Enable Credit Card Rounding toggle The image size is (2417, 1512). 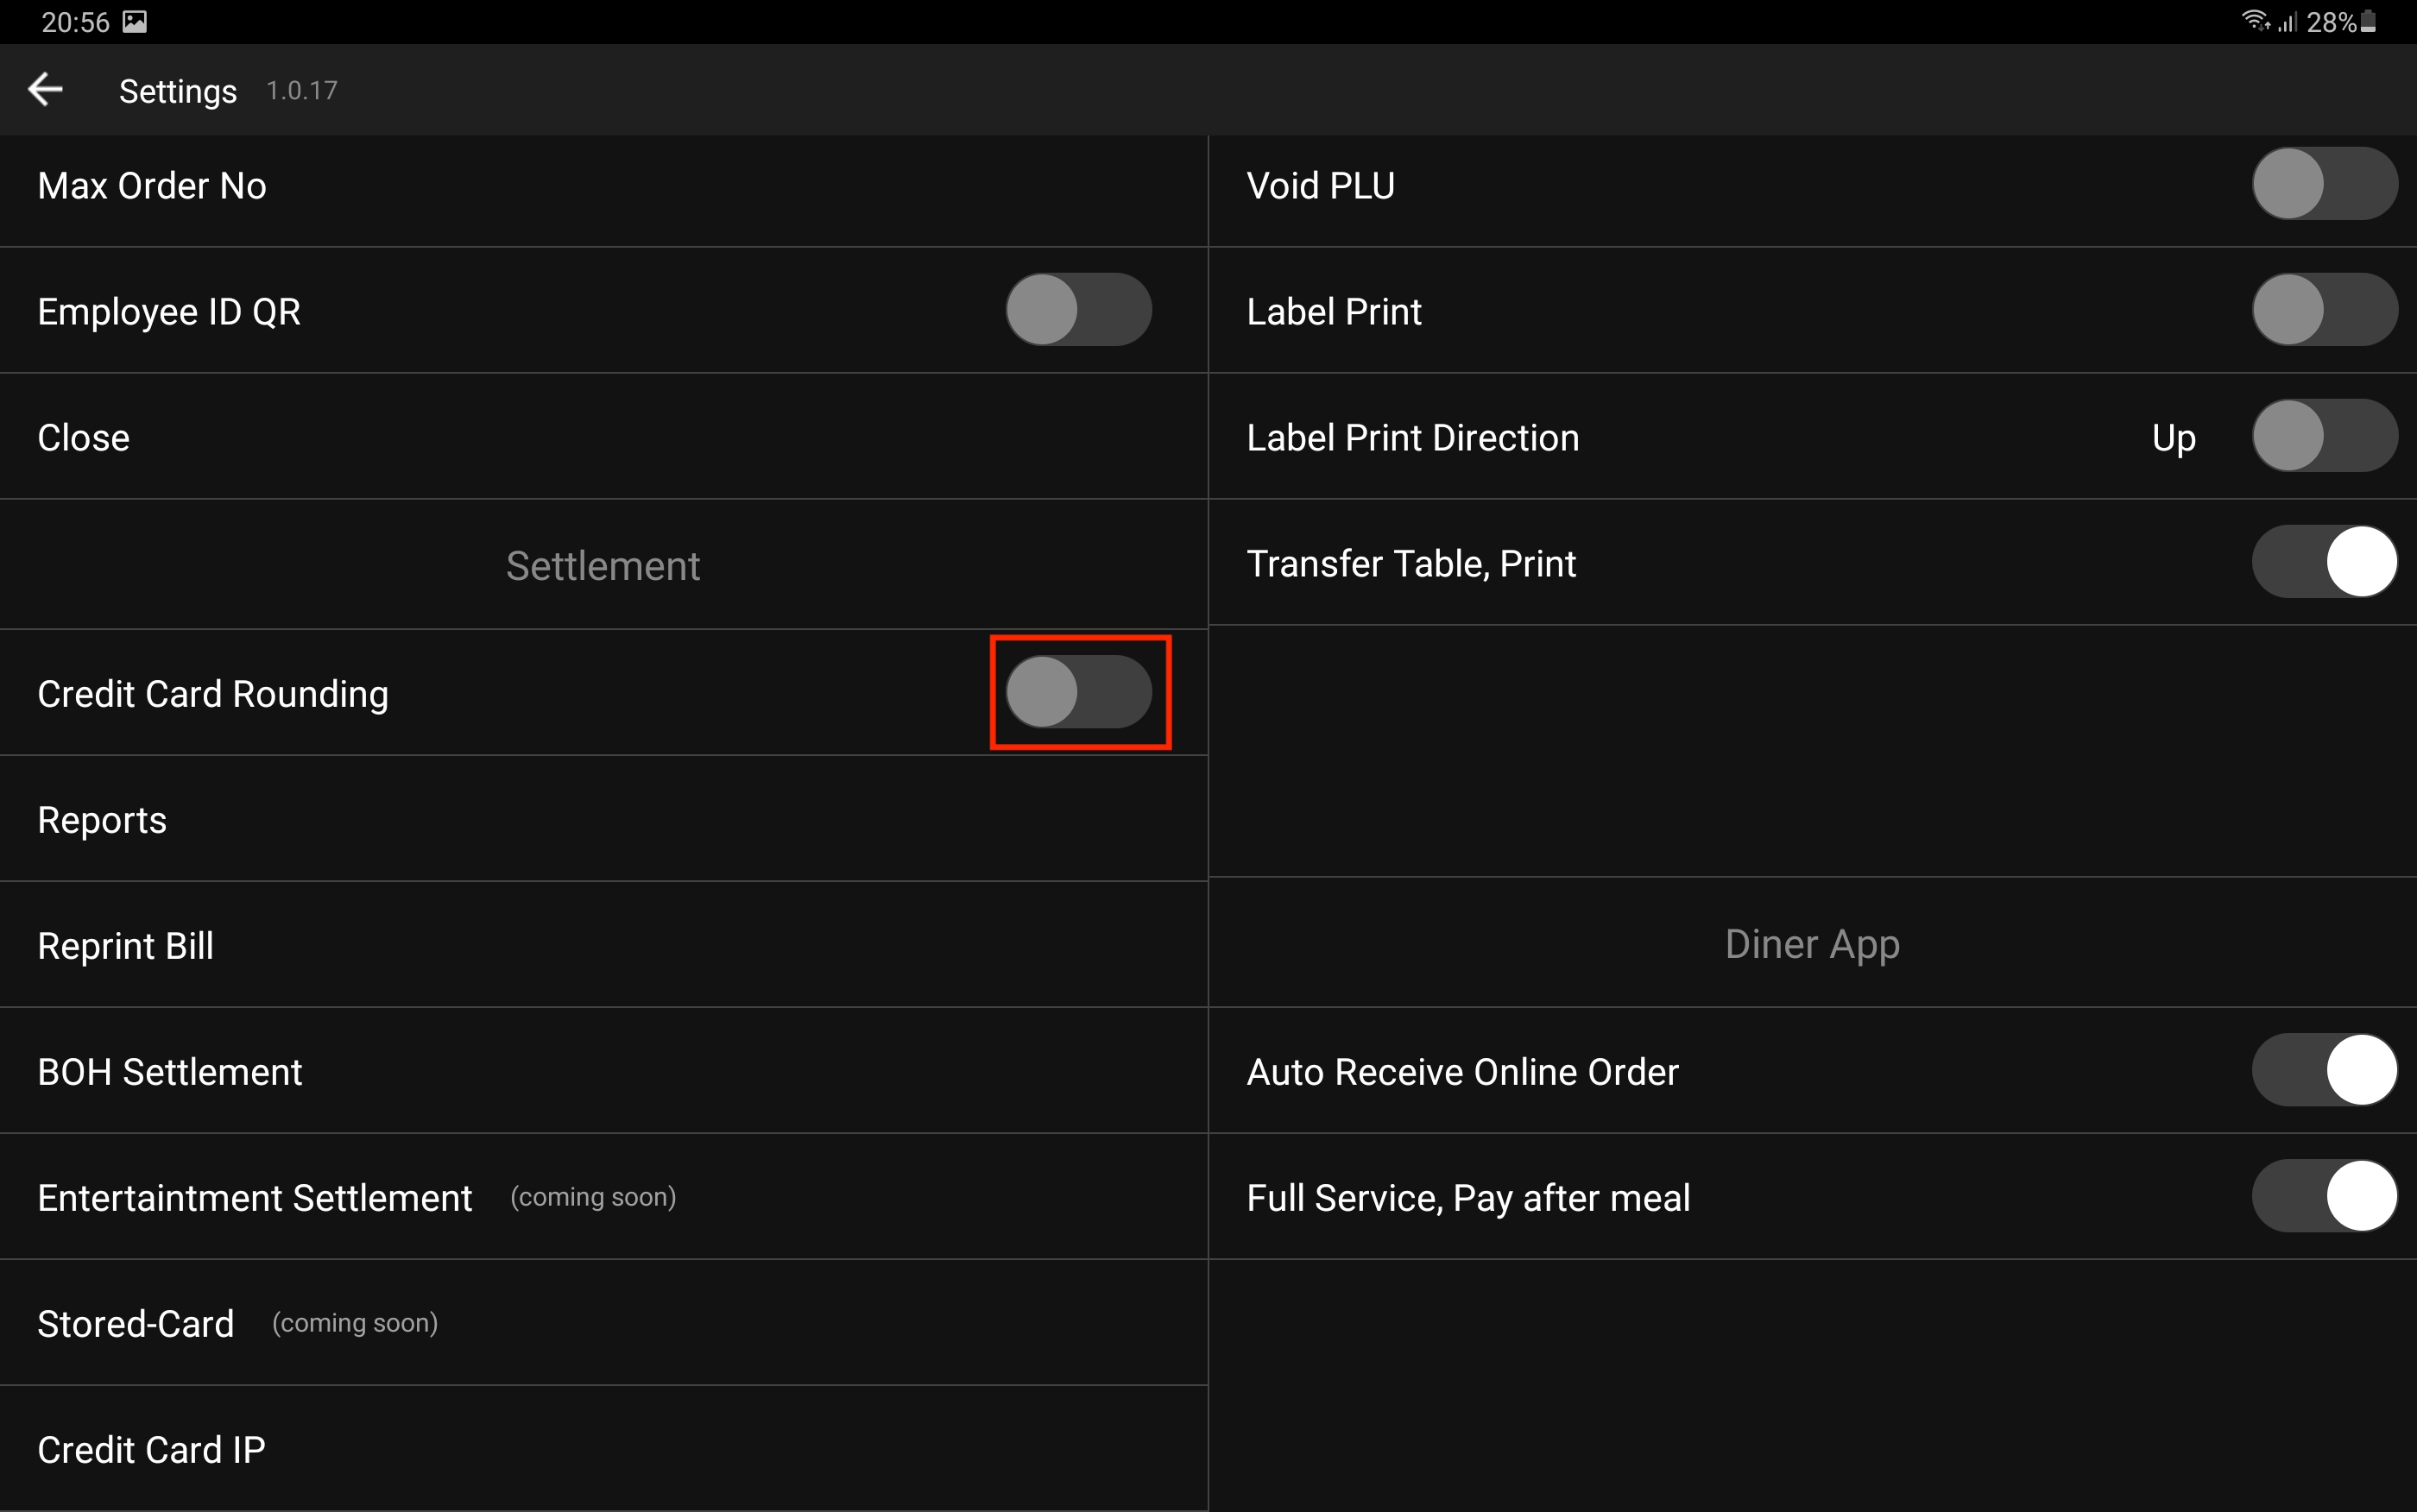point(1078,692)
